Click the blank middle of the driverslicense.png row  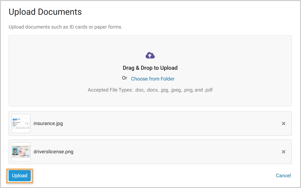(x=169, y=152)
